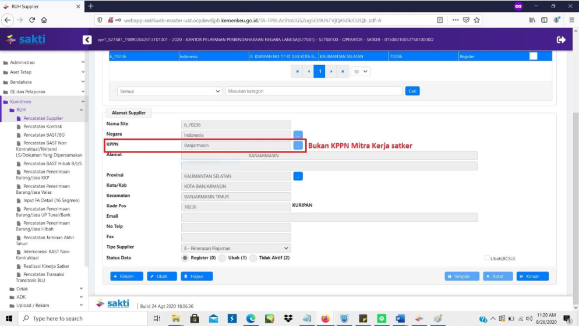Open Pencatatan Kontrak in the sidebar
Screen dimensions: 579x326
coord(43,126)
